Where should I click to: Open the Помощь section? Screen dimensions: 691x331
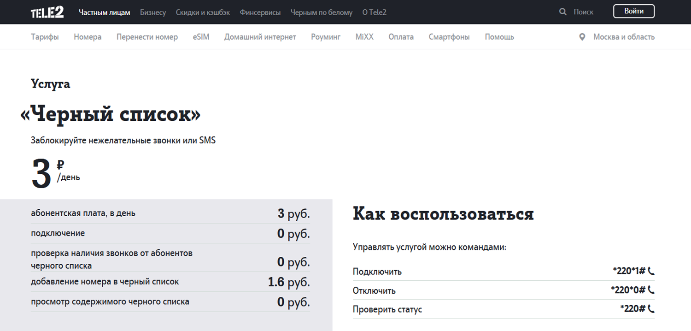[x=499, y=37]
